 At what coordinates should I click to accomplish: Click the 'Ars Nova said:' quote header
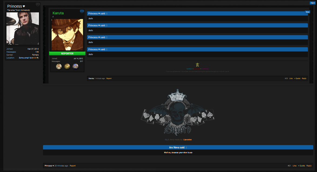178,148
